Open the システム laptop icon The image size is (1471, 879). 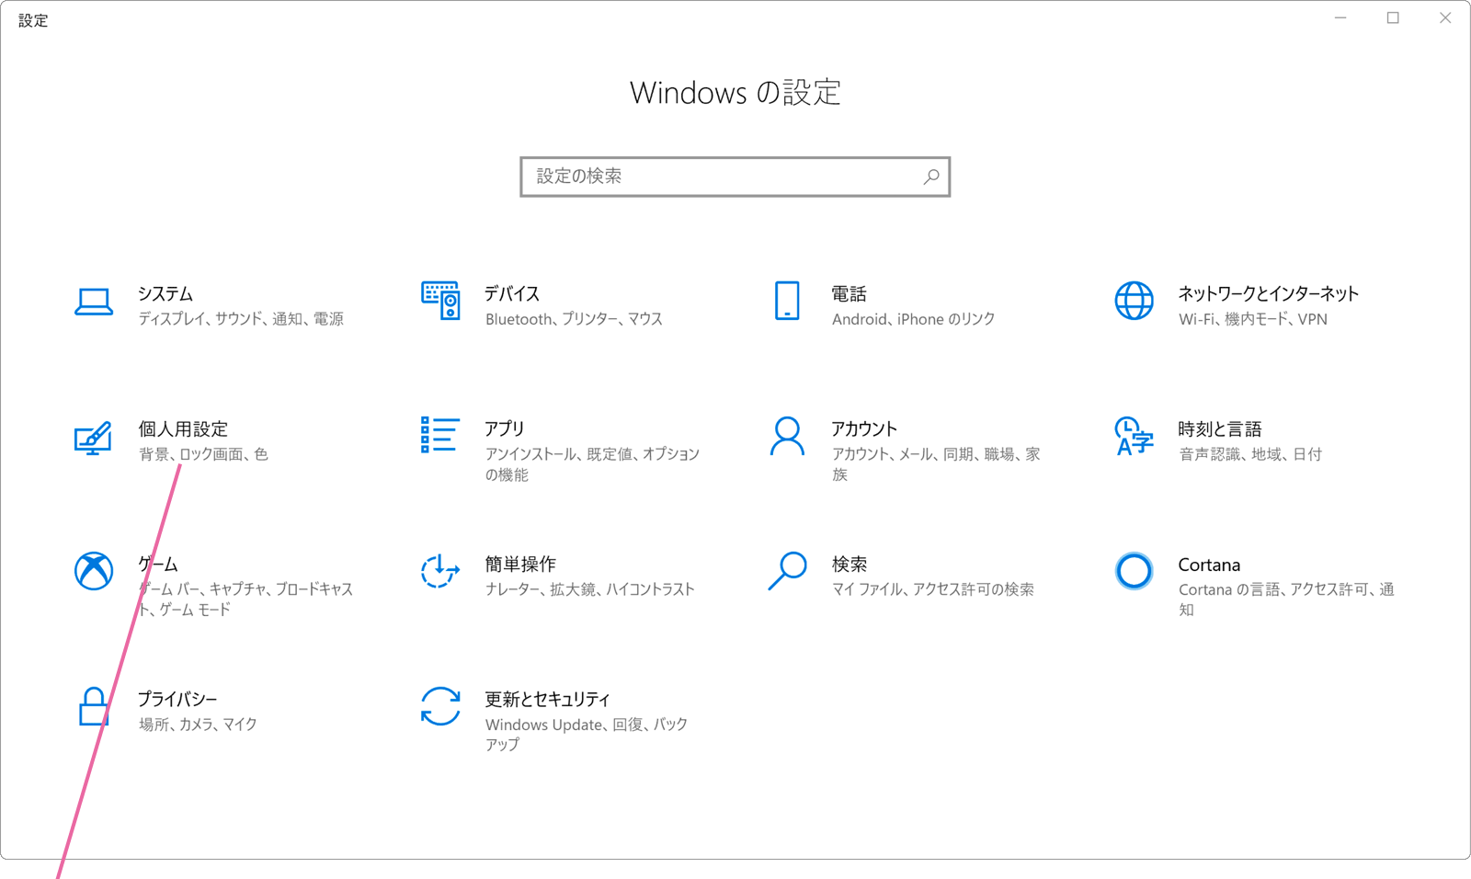click(x=94, y=302)
